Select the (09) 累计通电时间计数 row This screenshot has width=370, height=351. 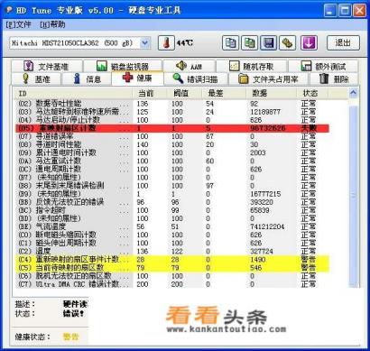[172, 152]
